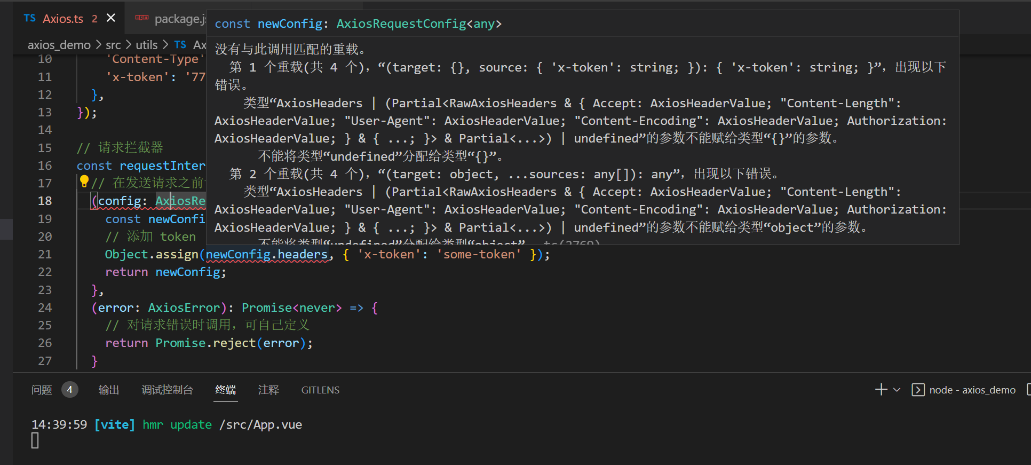This screenshot has height=465, width=1031.
Task: Click line number 24 in the gutter
Action: tap(45, 308)
